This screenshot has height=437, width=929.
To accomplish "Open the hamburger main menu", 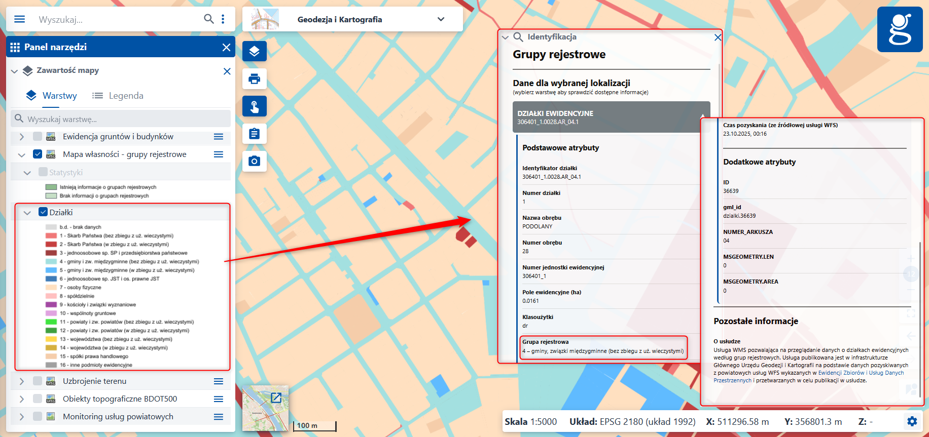I will (19, 19).
